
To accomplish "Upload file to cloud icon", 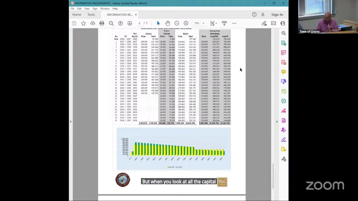I will click(93, 23).
